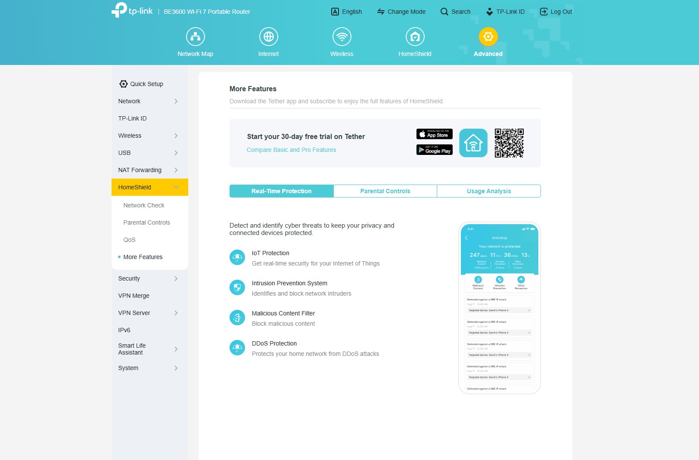Viewport: 699px width, 460px height.
Task: Click the IoT Protection umbrella icon
Action: 237,258
